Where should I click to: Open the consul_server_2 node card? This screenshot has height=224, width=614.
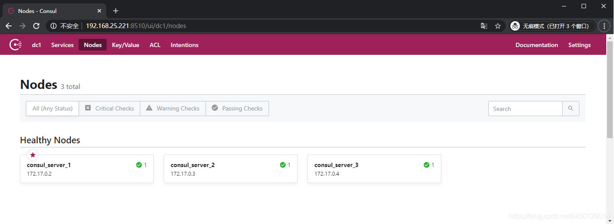click(x=231, y=169)
